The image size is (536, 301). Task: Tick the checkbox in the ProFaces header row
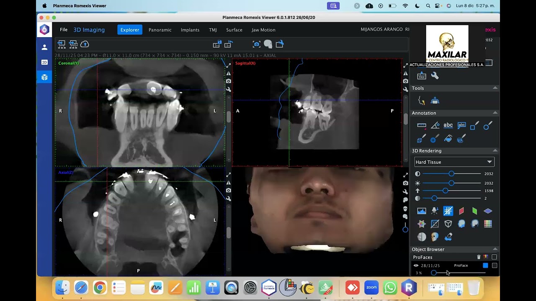[x=494, y=257]
